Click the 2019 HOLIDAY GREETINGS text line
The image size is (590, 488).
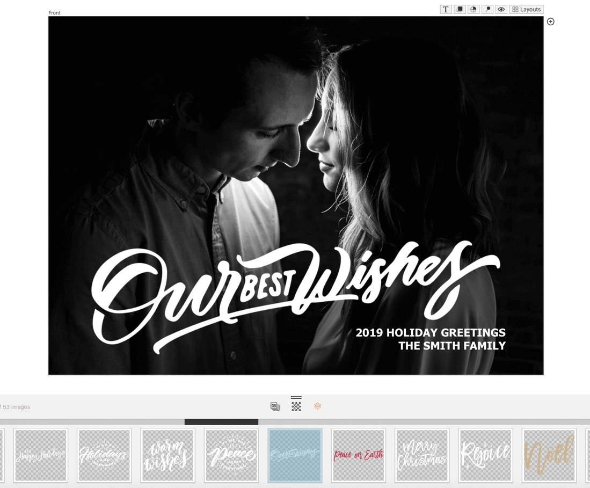[431, 333]
